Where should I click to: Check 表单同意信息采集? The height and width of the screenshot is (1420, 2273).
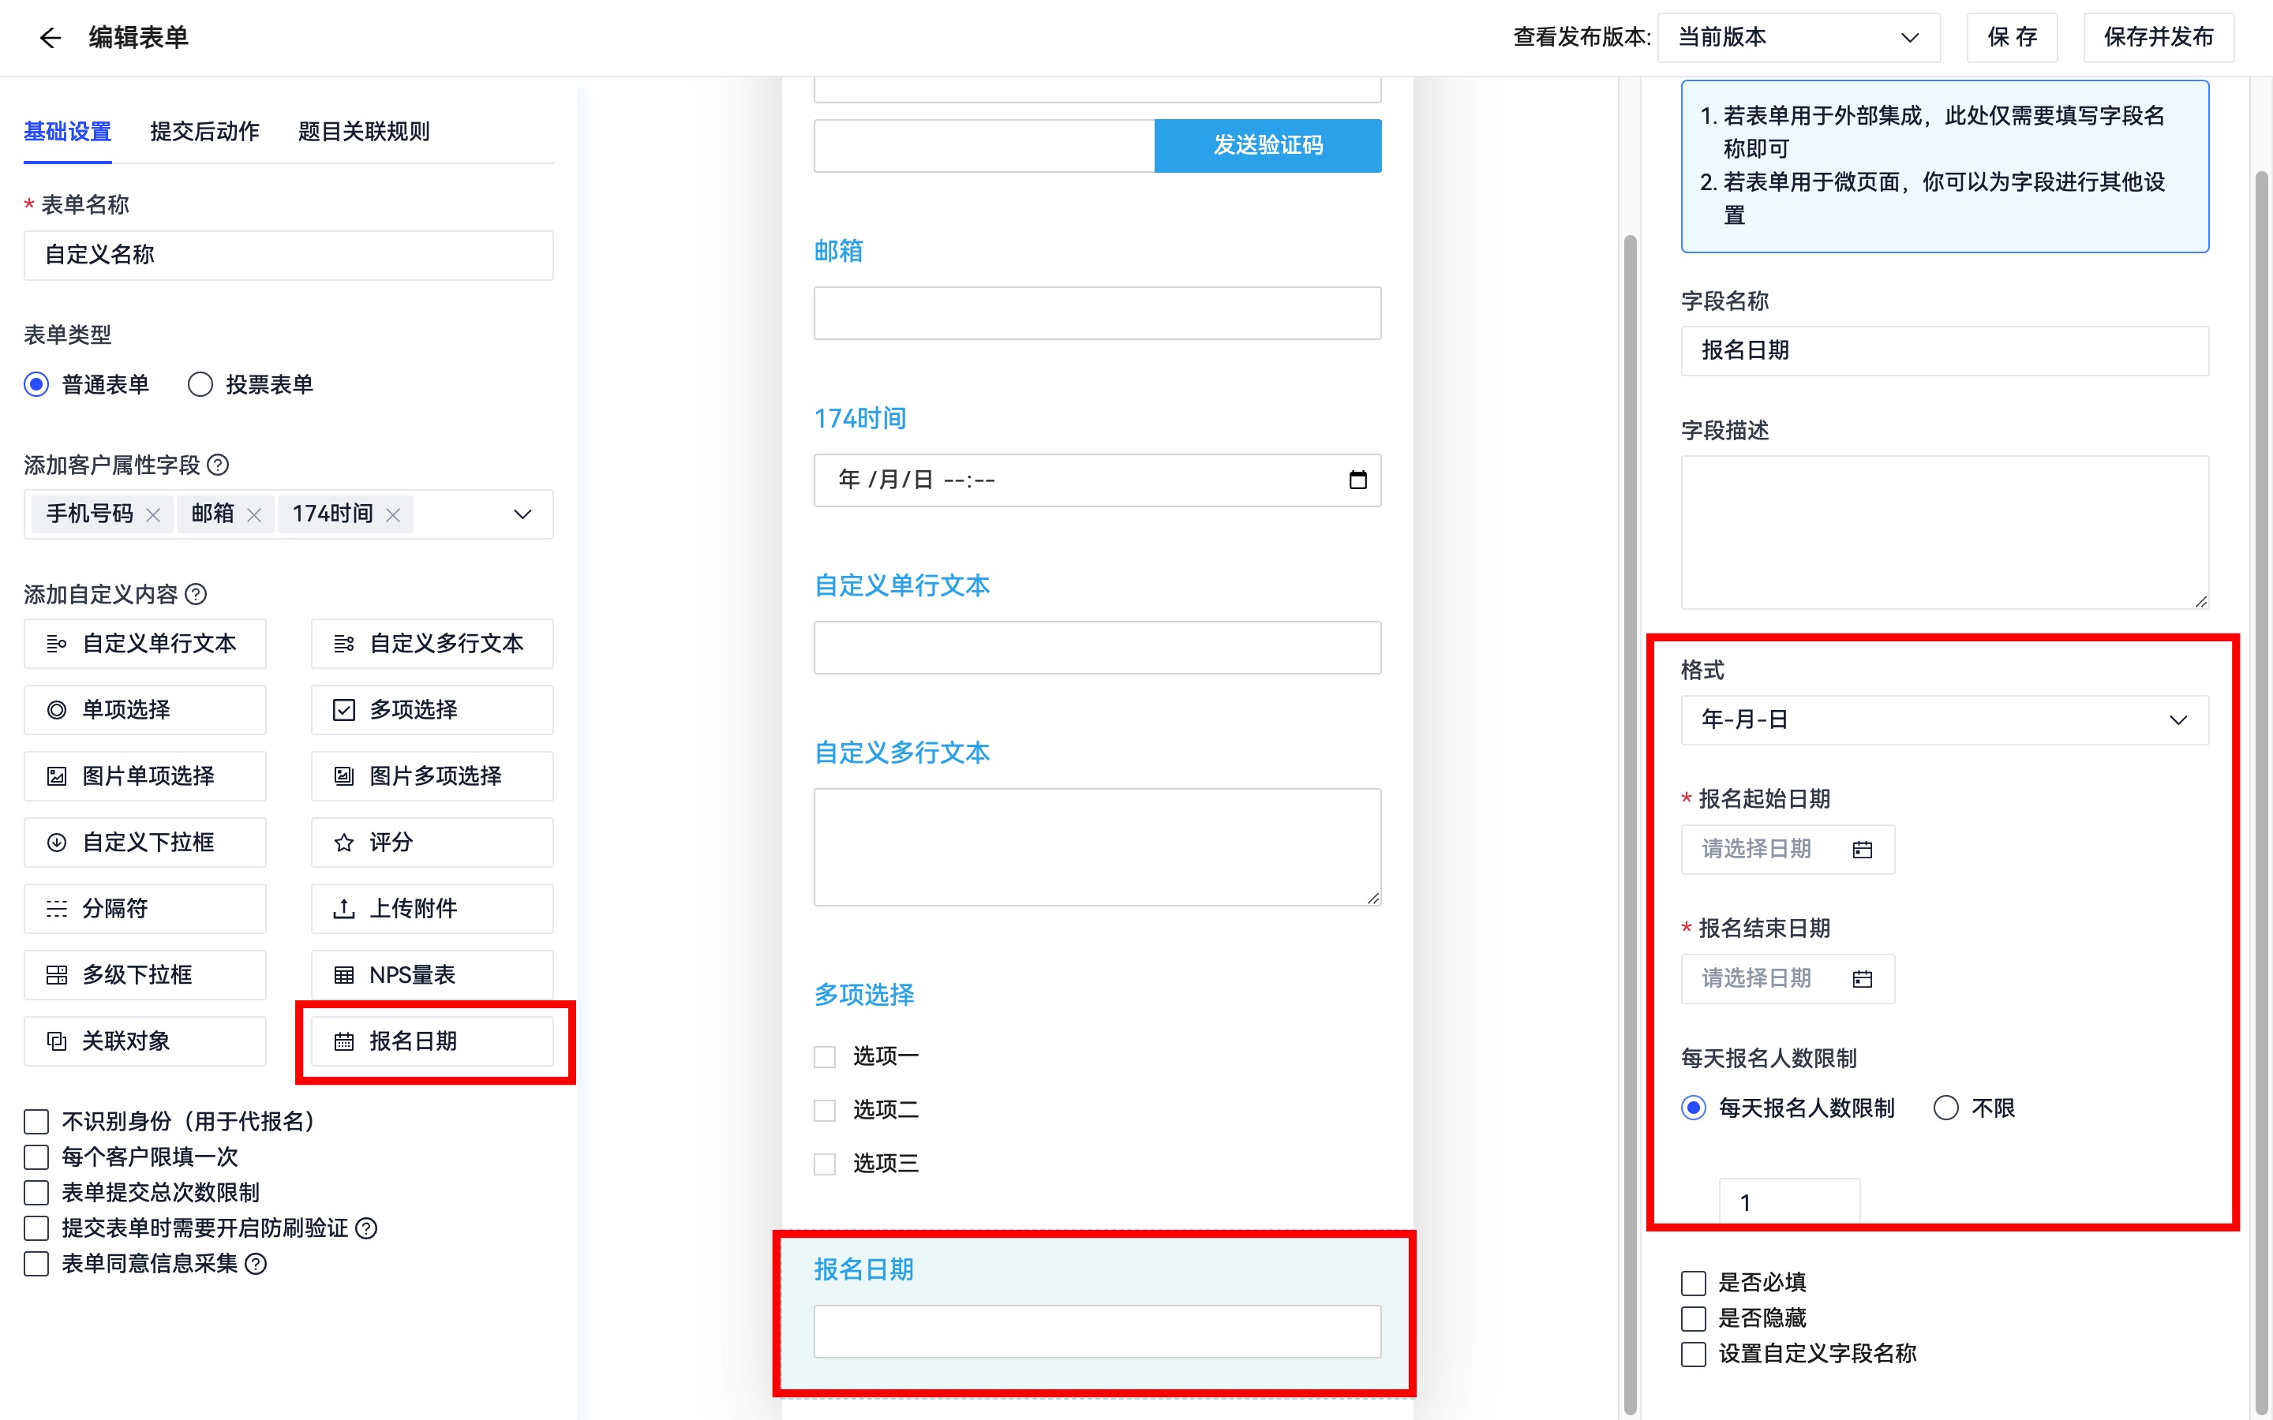36,1264
